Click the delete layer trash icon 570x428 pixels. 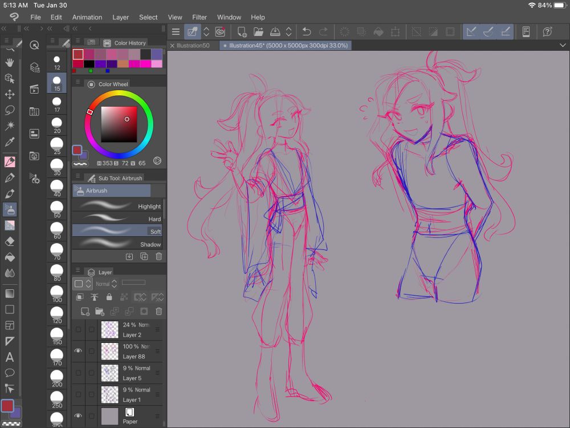click(159, 312)
